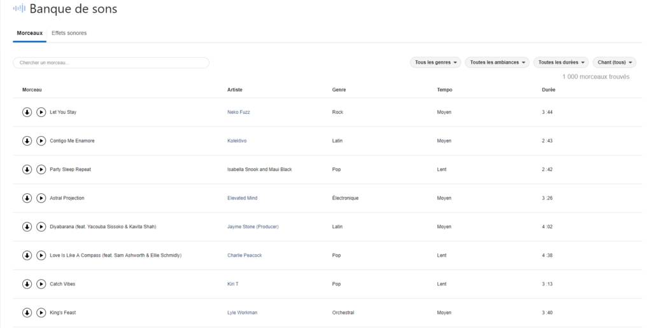Open the Toutes les ambiances dropdown

pyautogui.click(x=498, y=62)
